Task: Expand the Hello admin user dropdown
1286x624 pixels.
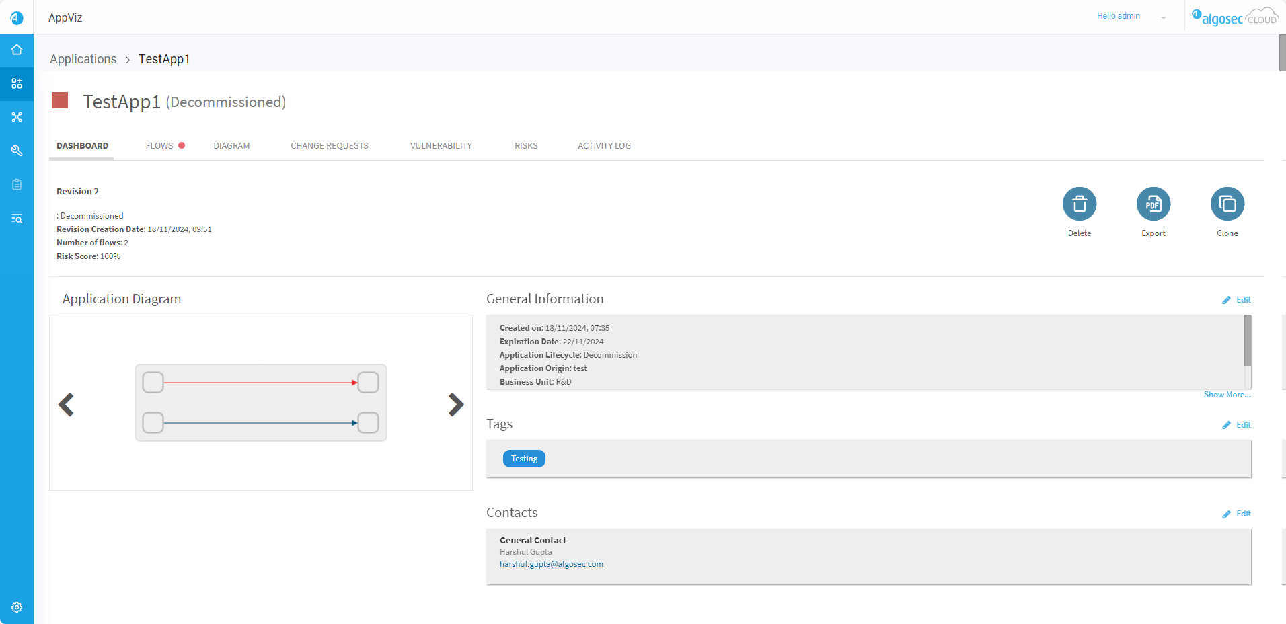Action: [1163, 17]
